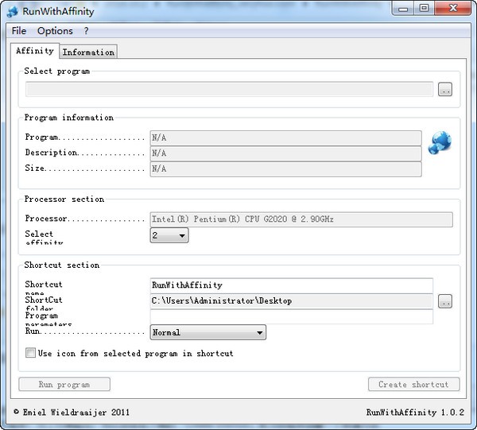Viewport: 477px width, 430px height.
Task: Click the ShortCut folder path field
Action: 292,301
